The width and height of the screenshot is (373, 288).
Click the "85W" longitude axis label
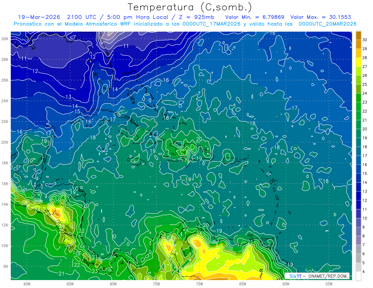[x=70, y=284]
